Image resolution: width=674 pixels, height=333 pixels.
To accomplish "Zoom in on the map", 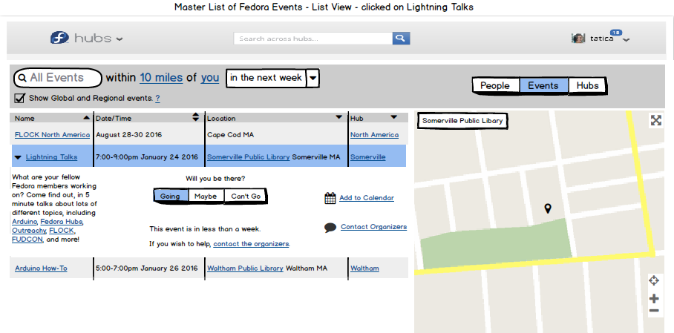I will (654, 298).
